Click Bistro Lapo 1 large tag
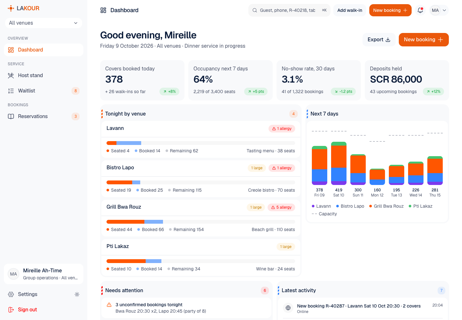 coord(257,168)
